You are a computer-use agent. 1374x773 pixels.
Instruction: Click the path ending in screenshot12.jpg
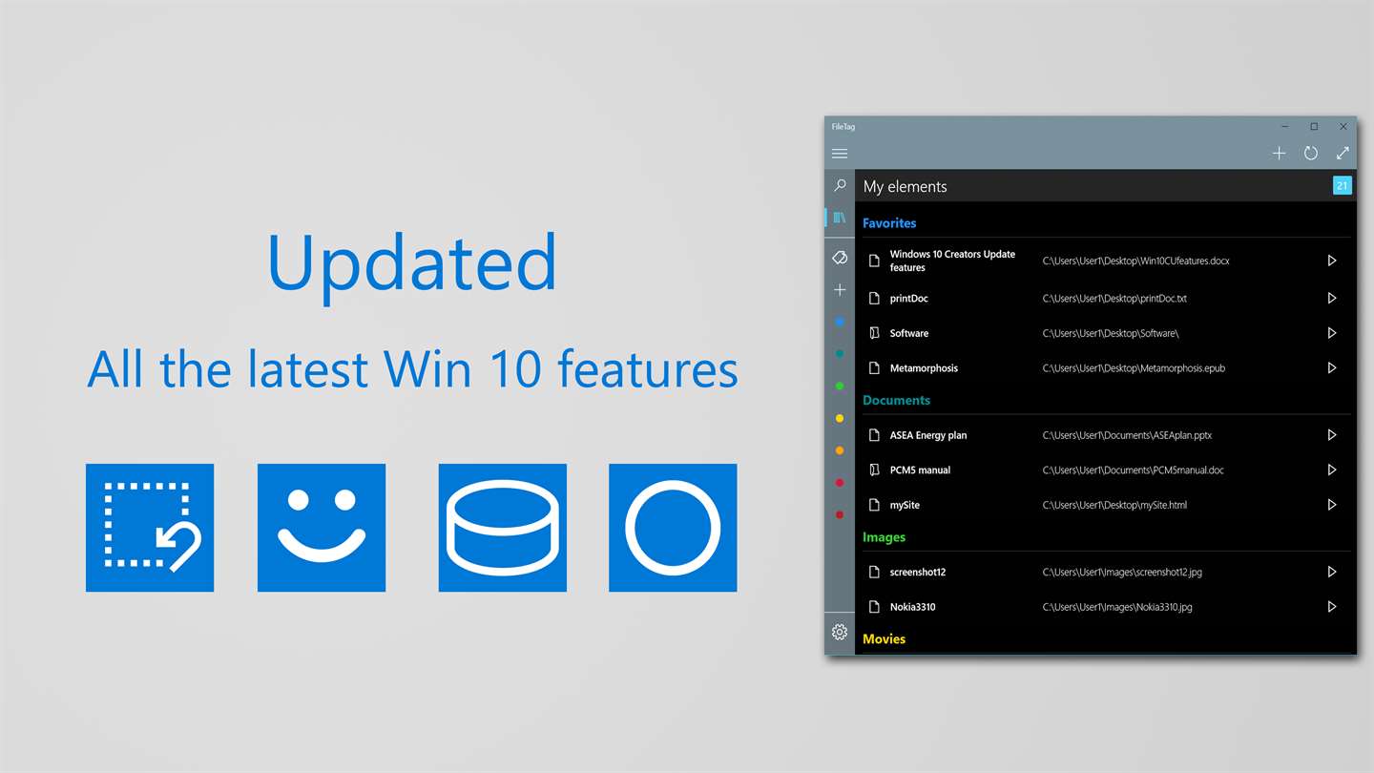1122,572
